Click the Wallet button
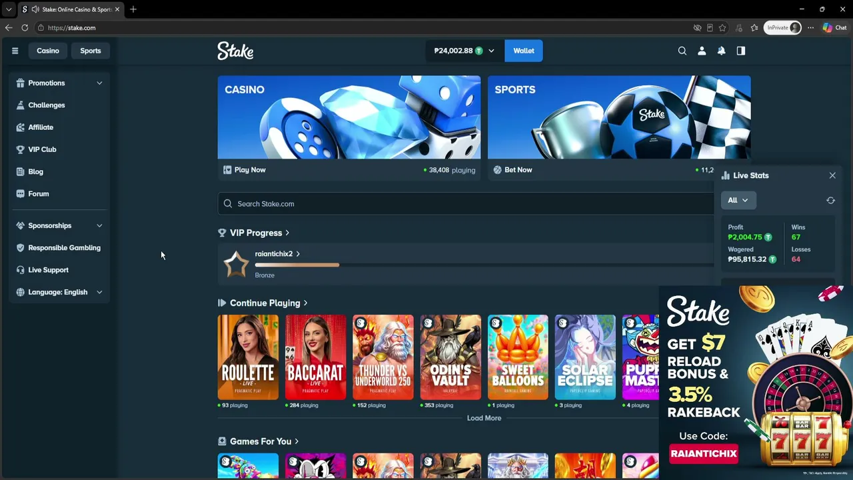 (524, 51)
